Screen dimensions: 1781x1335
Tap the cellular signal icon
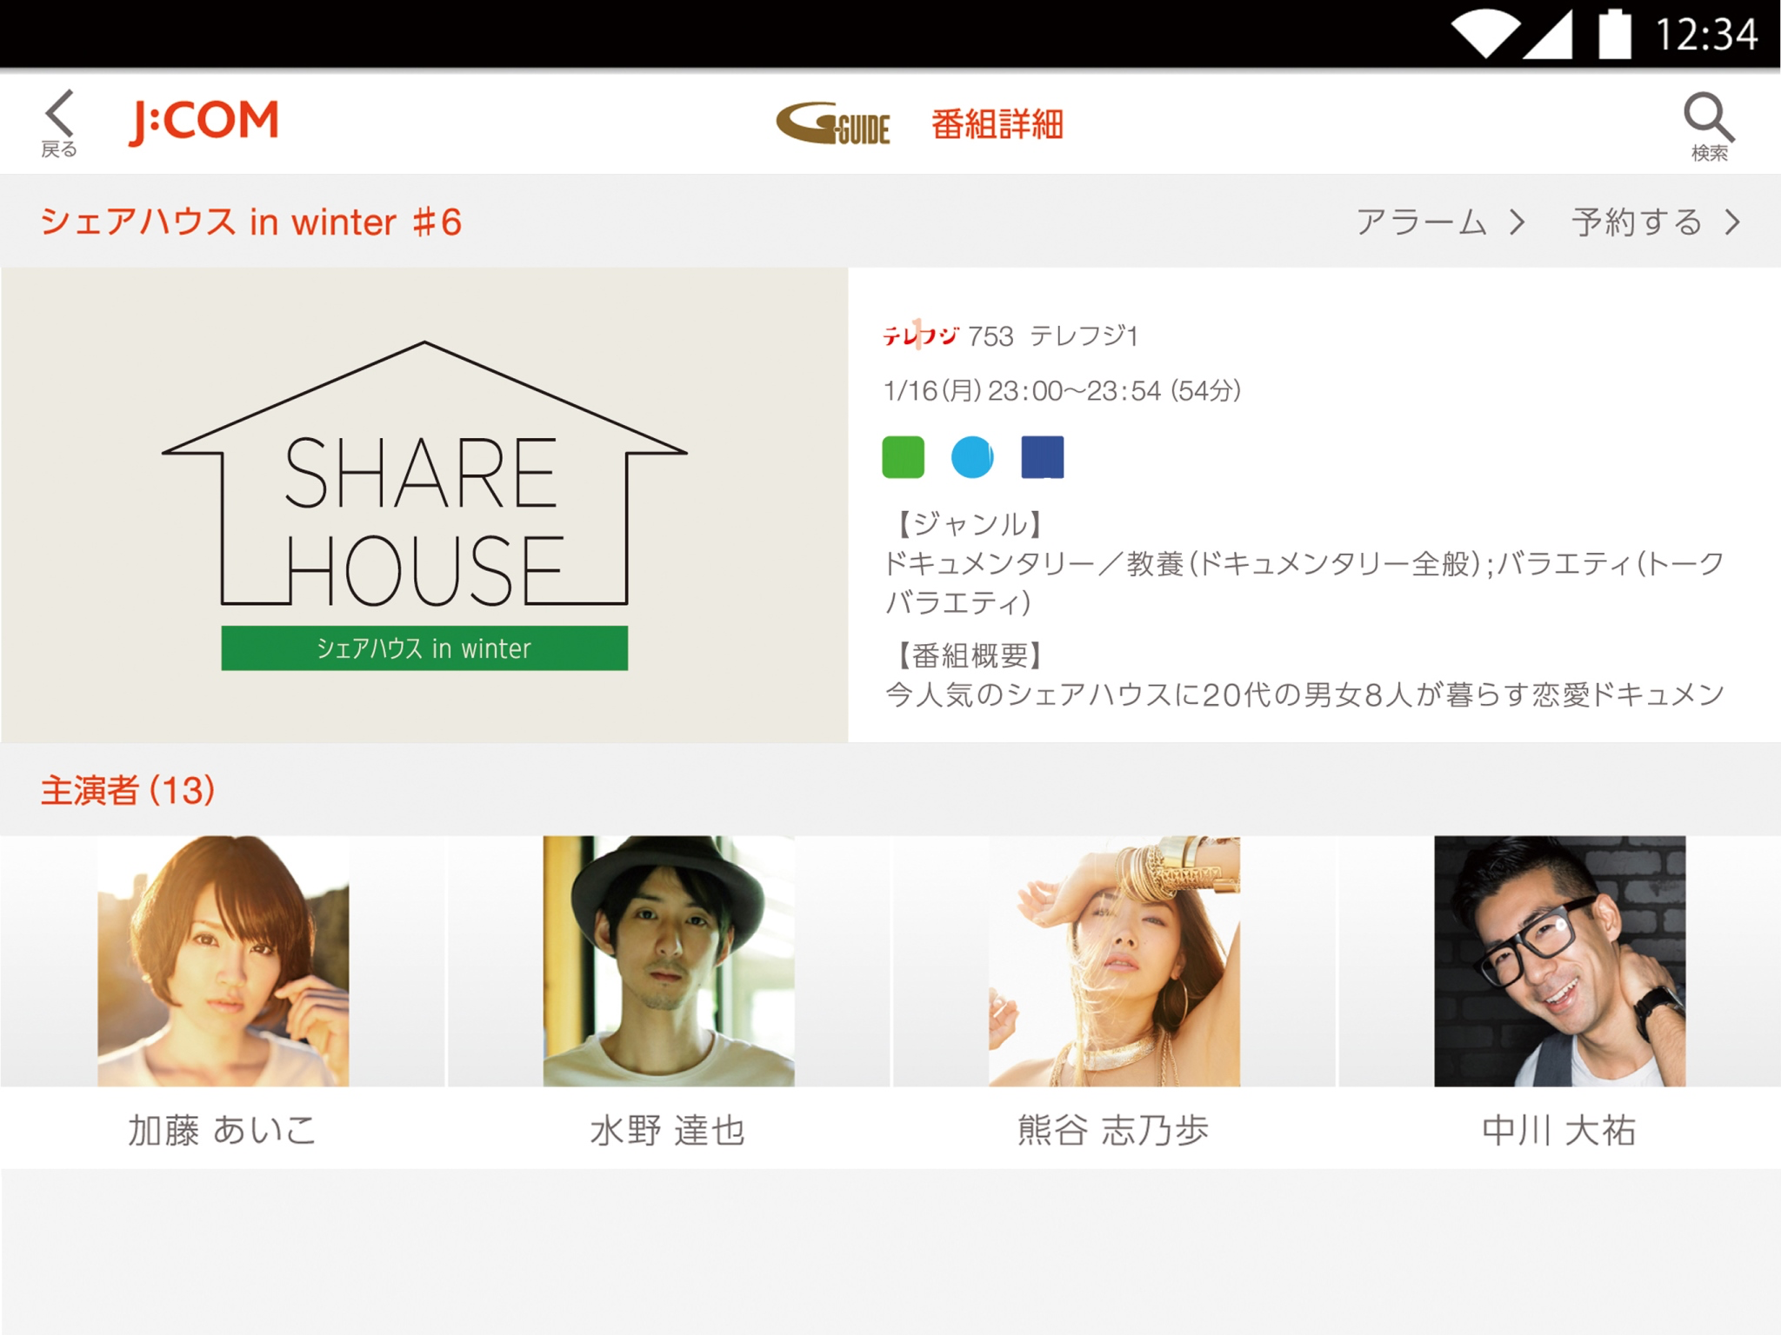pyautogui.click(x=1547, y=35)
